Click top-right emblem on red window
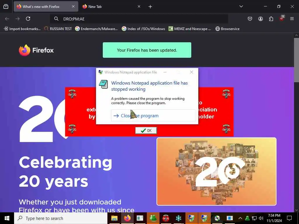Image resolution: width=299 pixels, height=224 pixels. pyautogui.click(x=226, y=94)
